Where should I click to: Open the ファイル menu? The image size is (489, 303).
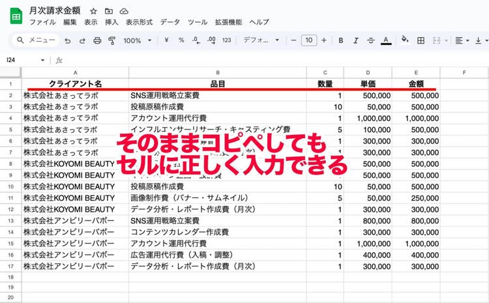pyautogui.click(x=42, y=22)
